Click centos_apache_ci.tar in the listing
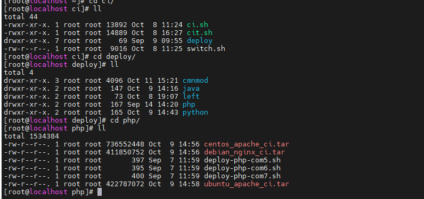Image resolution: width=424 pixels, height=199 pixels. pos(246,144)
